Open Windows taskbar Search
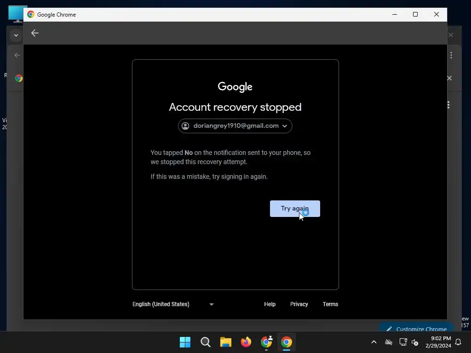 pyautogui.click(x=206, y=342)
